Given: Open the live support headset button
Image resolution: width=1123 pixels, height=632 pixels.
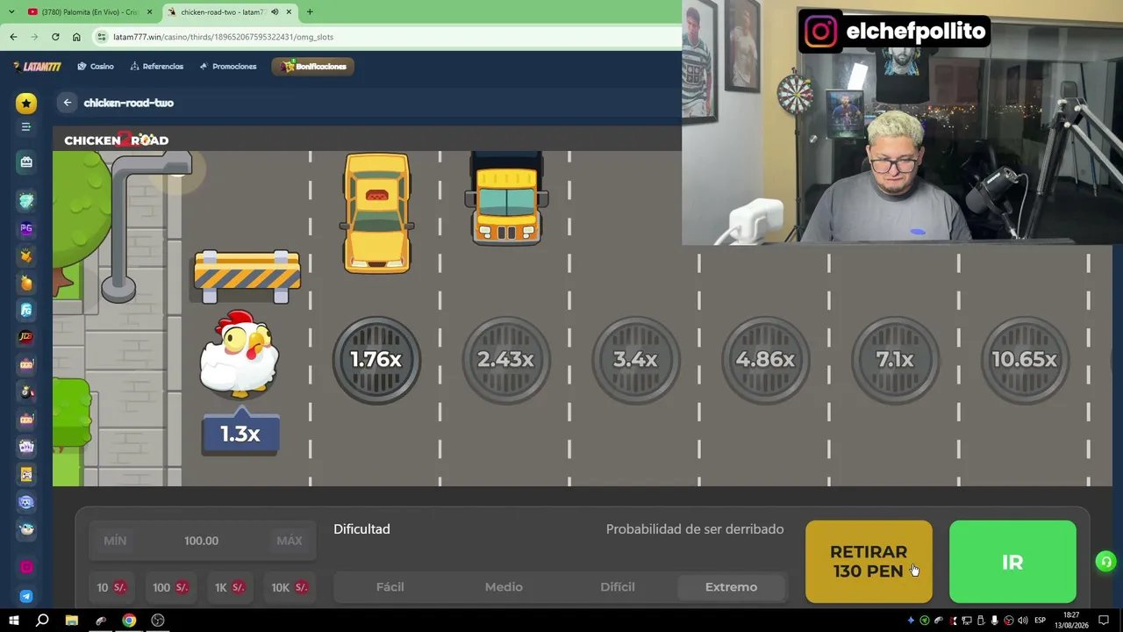Looking at the screenshot, I should (1105, 563).
